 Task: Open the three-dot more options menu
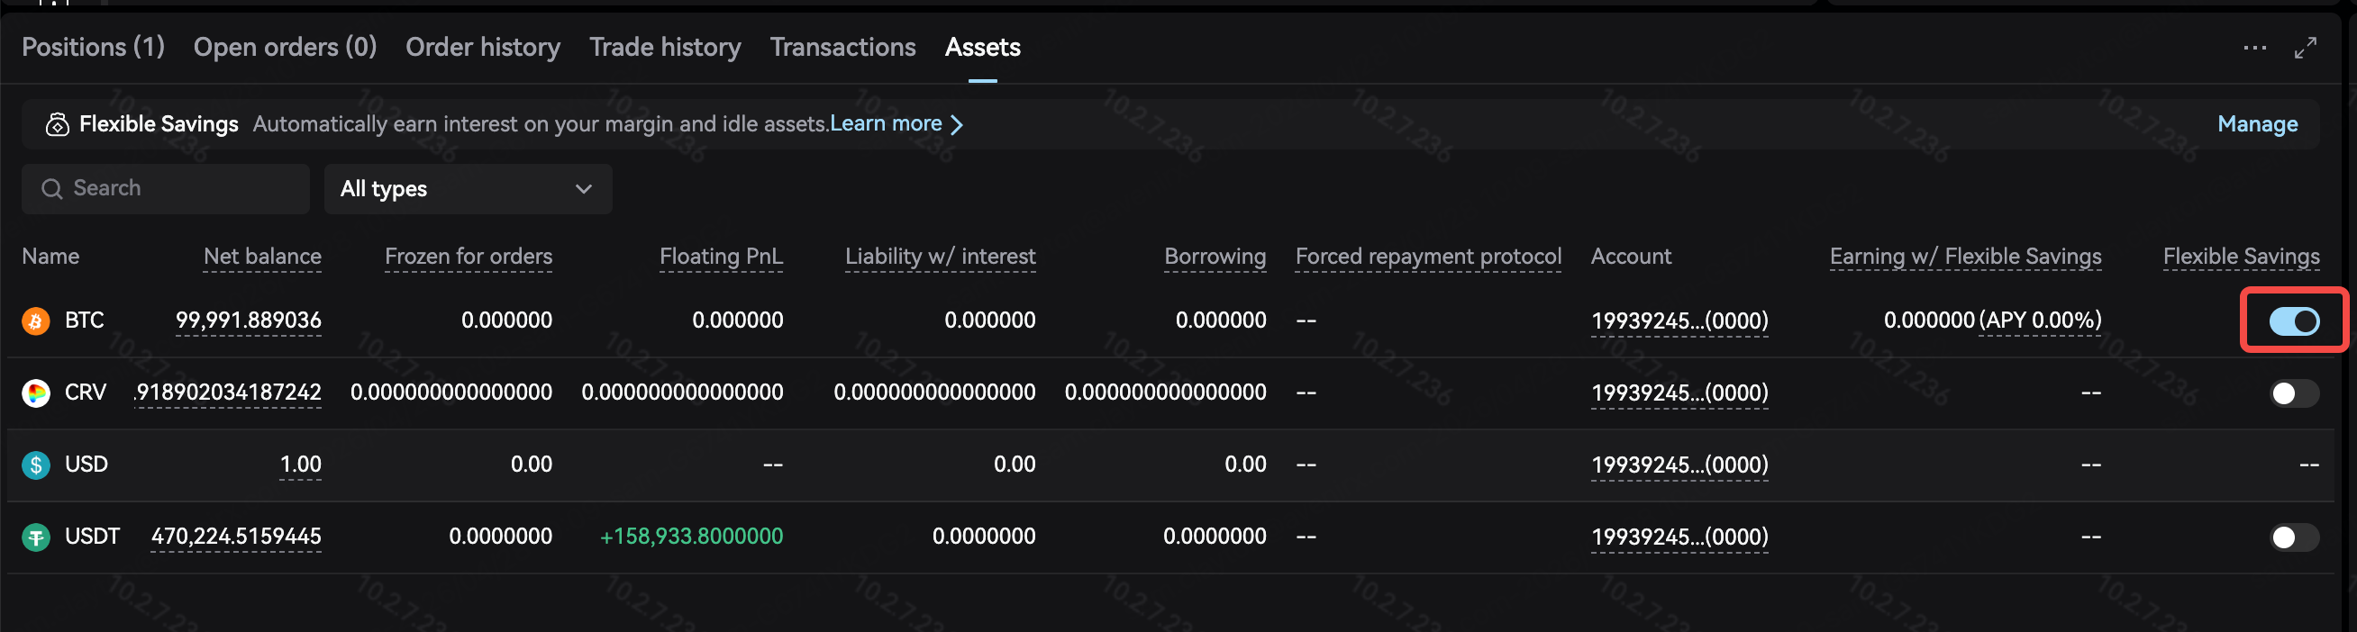(x=2254, y=48)
